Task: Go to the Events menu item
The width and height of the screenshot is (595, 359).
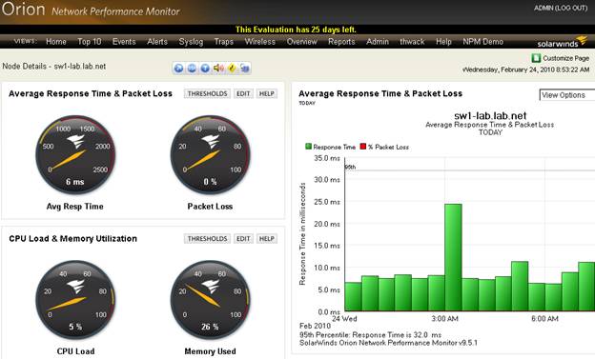Action: click(x=124, y=42)
